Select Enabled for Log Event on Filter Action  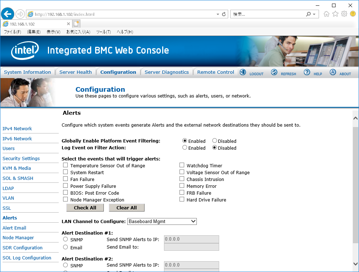click(185, 148)
